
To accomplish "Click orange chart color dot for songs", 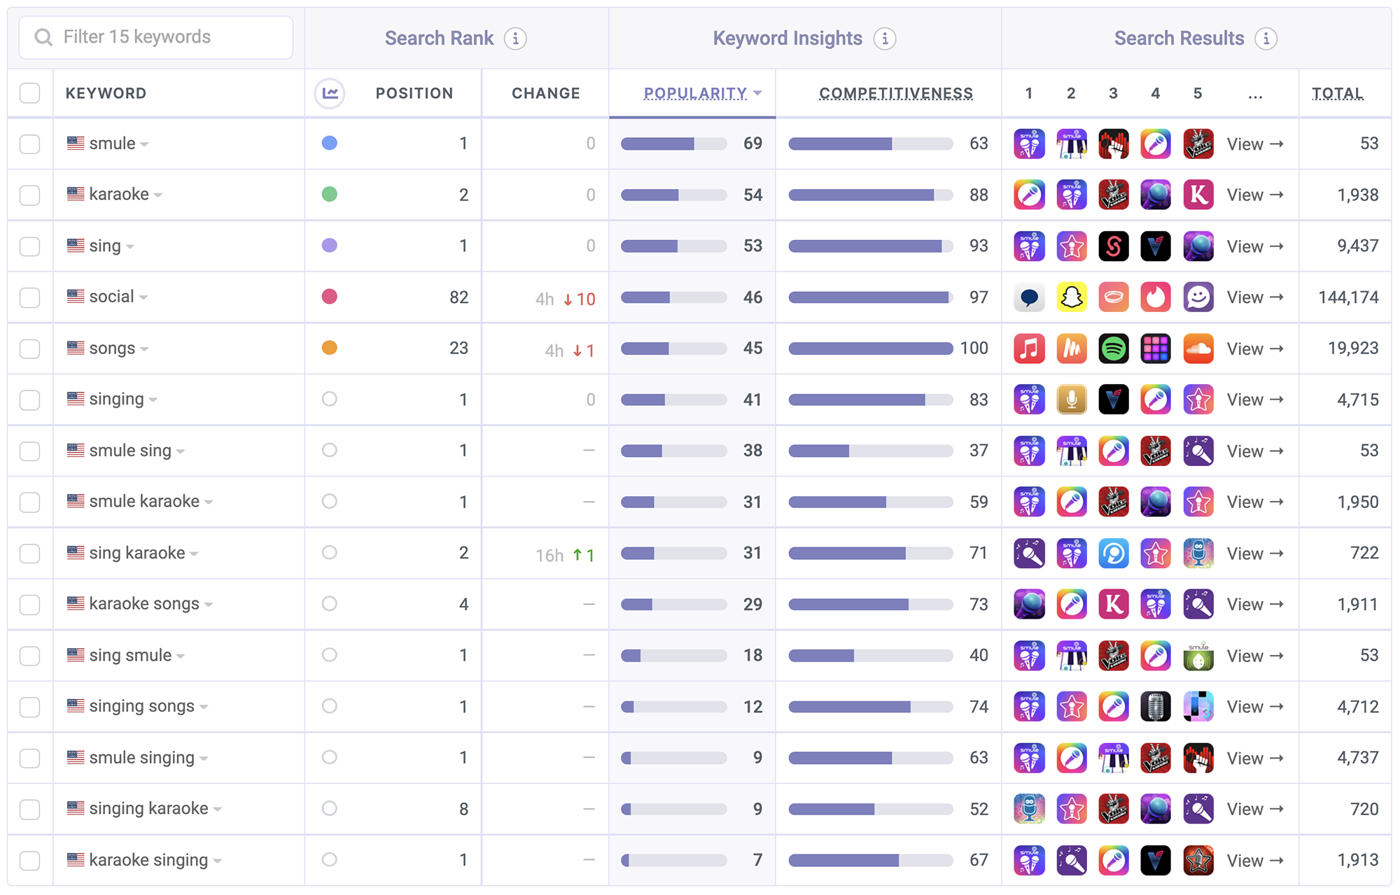I will [330, 348].
